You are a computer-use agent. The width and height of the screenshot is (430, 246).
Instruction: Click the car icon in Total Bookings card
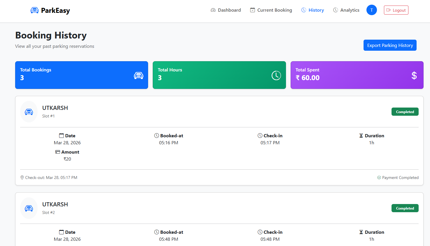coord(138,75)
